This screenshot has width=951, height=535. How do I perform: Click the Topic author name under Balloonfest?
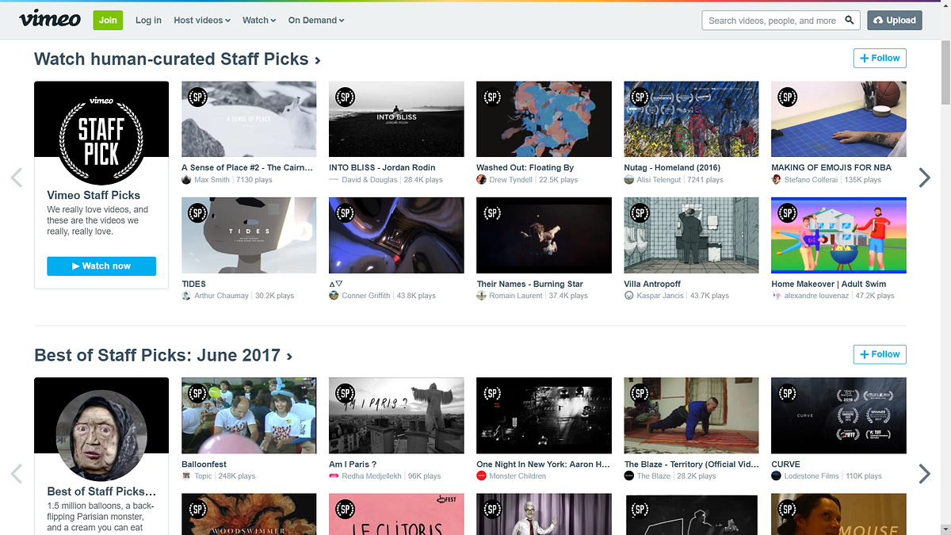coord(203,476)
